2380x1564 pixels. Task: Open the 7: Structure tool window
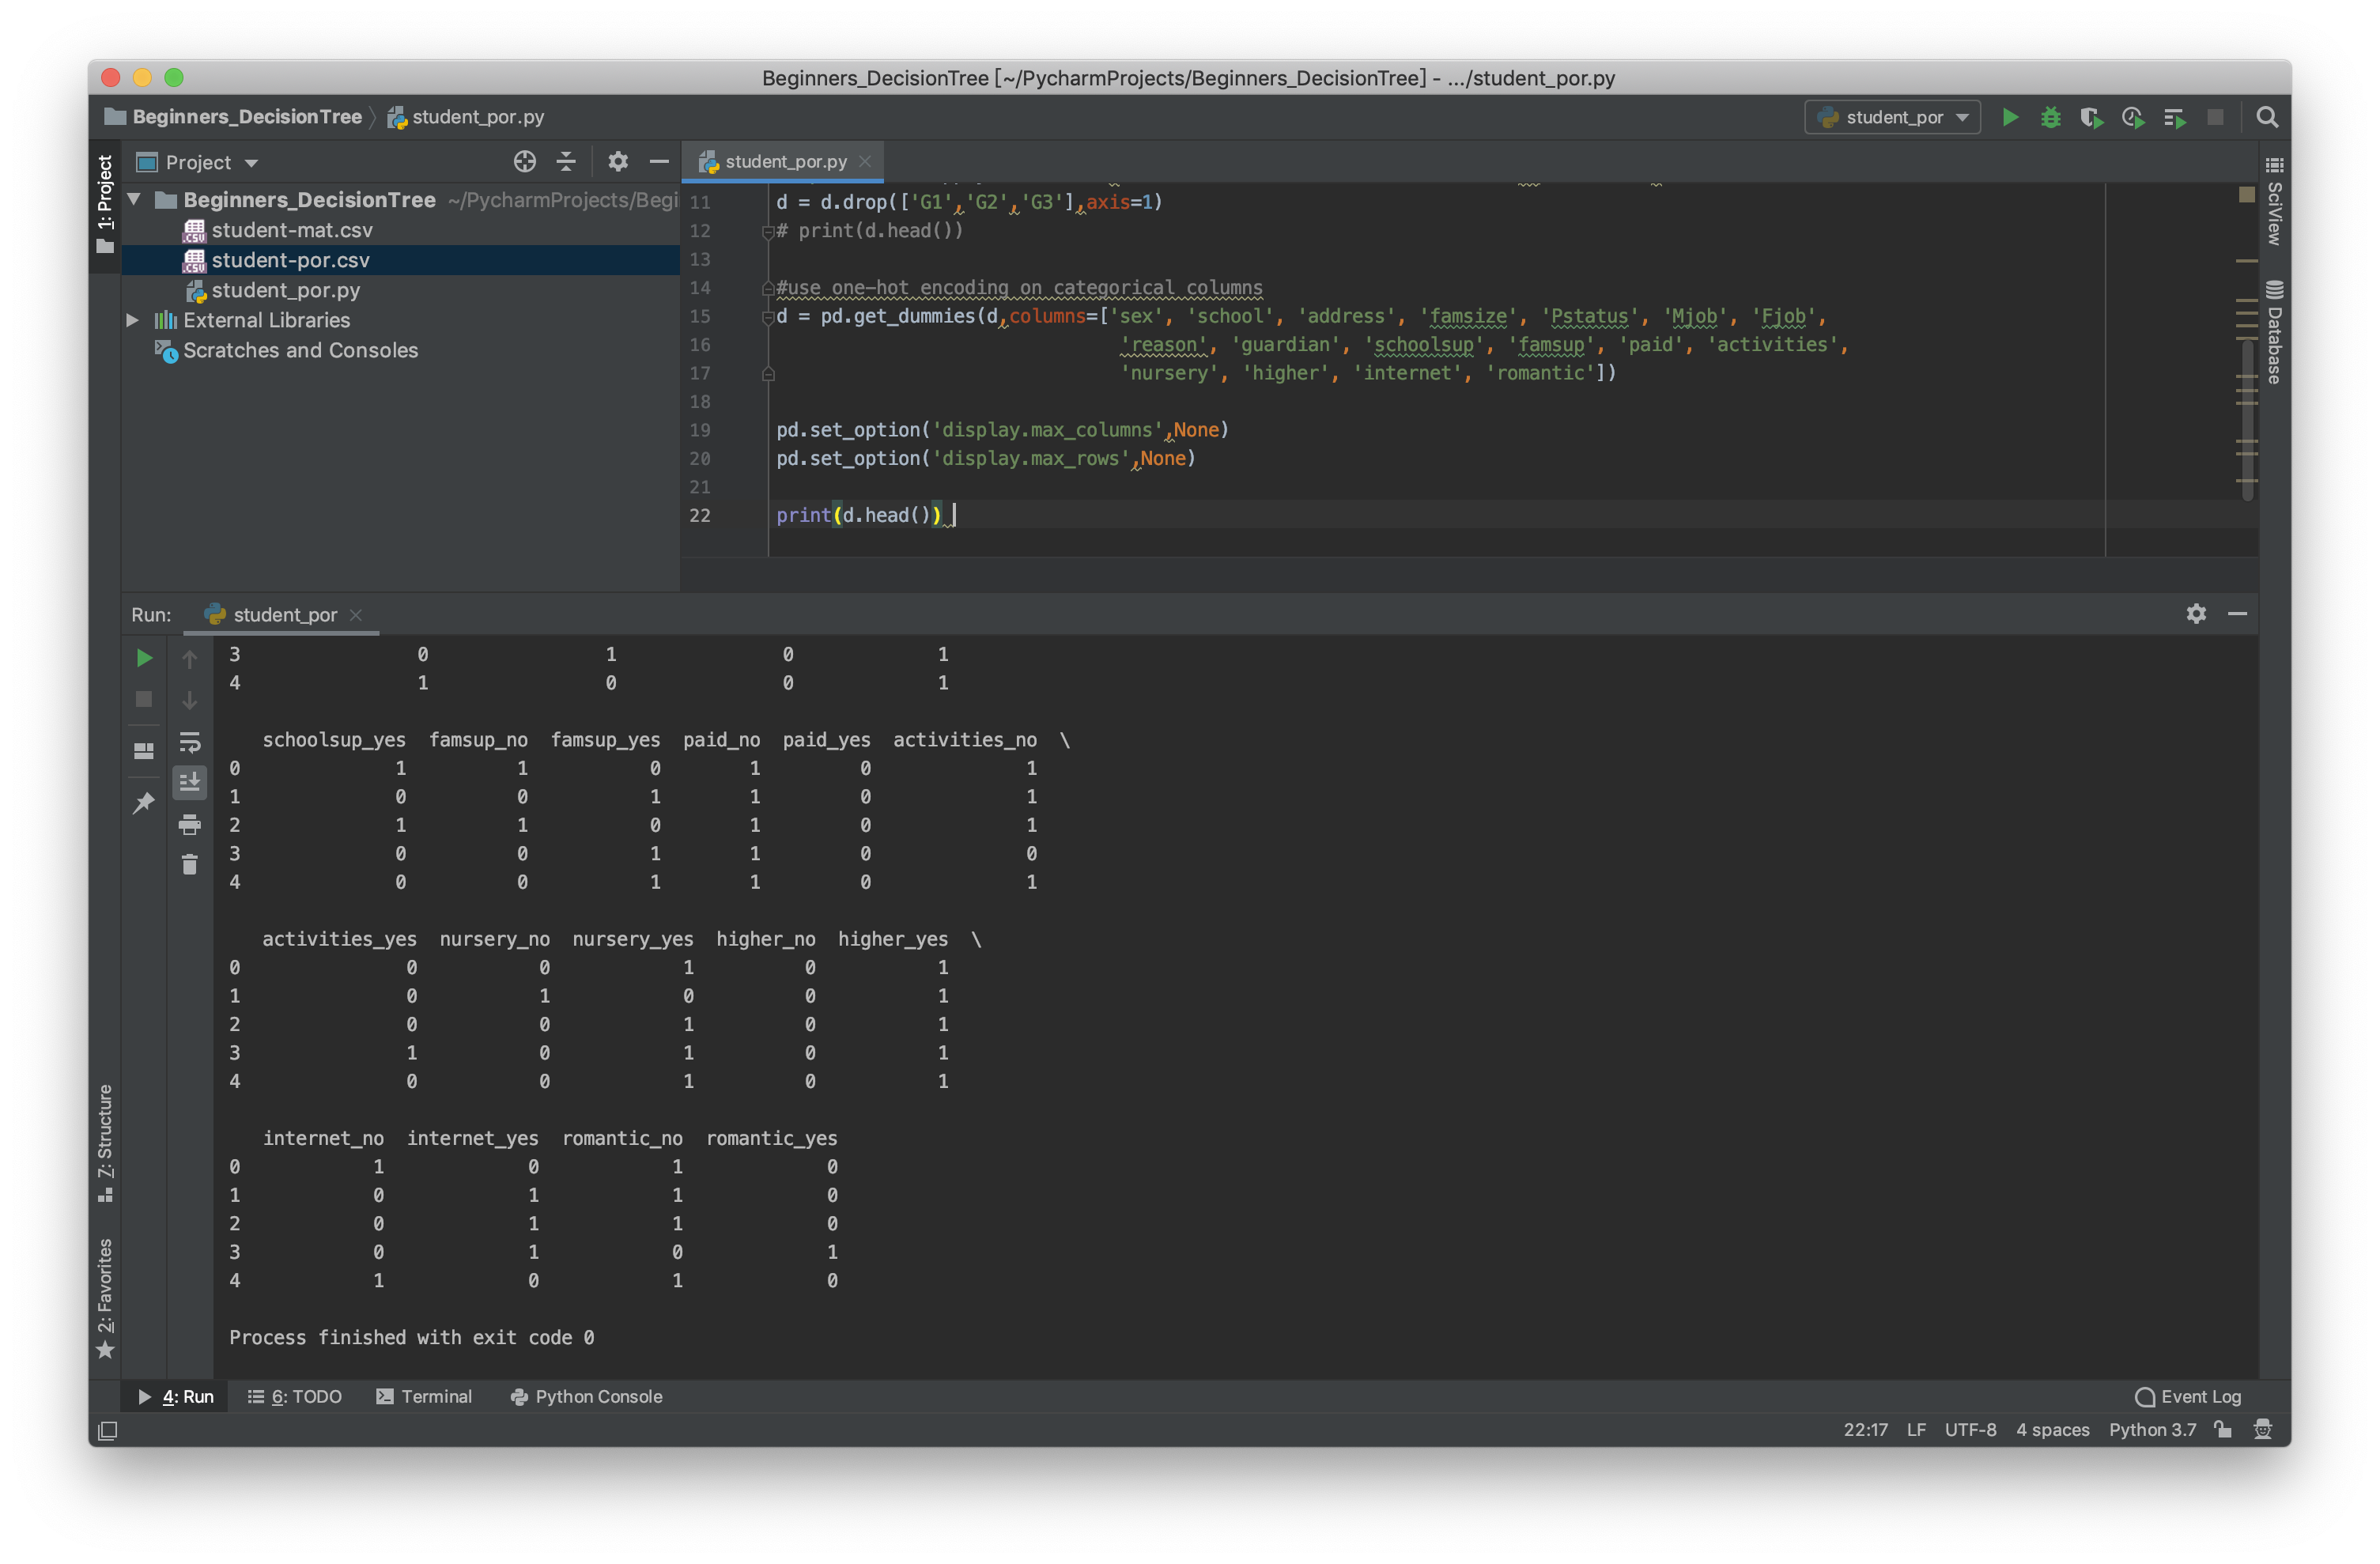click(x=105, y=1142)
